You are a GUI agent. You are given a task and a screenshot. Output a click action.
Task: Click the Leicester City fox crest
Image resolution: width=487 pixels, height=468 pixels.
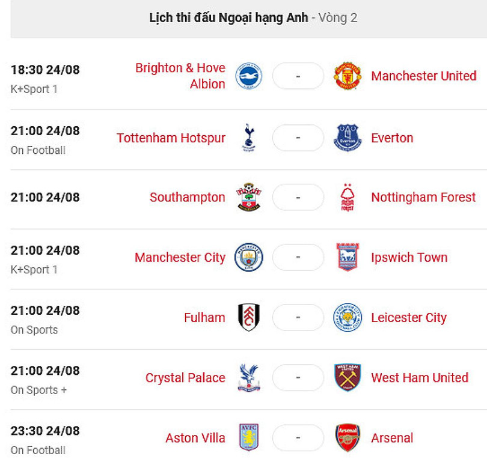348,318
